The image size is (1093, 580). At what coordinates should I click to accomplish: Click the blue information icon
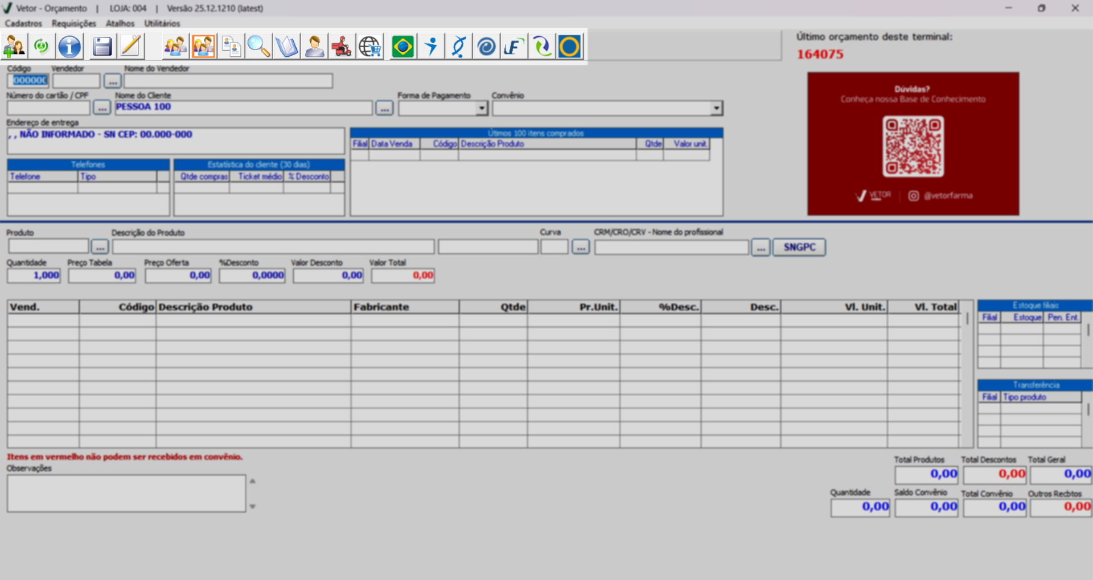[69, 47]
